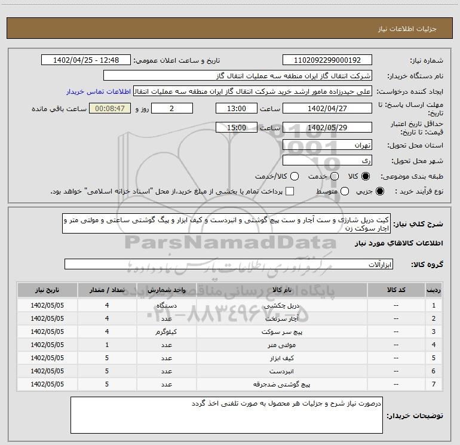This screenshot has width=460, height=445.
Task: Select the جزیی purchase type radio
Action: (379, 191)
